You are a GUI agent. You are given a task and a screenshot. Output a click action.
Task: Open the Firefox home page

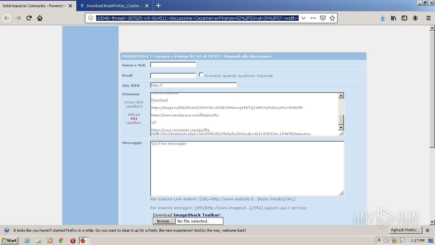click(40, 18)
